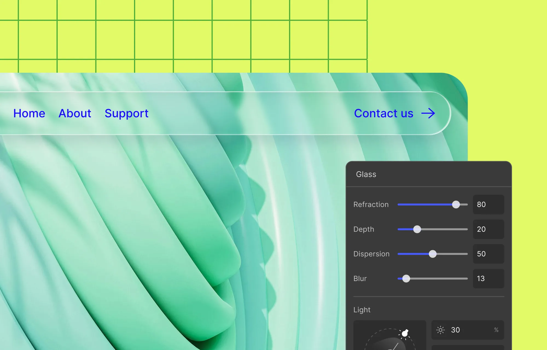Click the Depth label
This screenshot has width=547, height=350.
pos(363,229)
